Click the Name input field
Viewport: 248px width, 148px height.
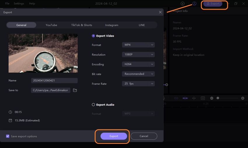pyautogui.click(x=54, y=81)
